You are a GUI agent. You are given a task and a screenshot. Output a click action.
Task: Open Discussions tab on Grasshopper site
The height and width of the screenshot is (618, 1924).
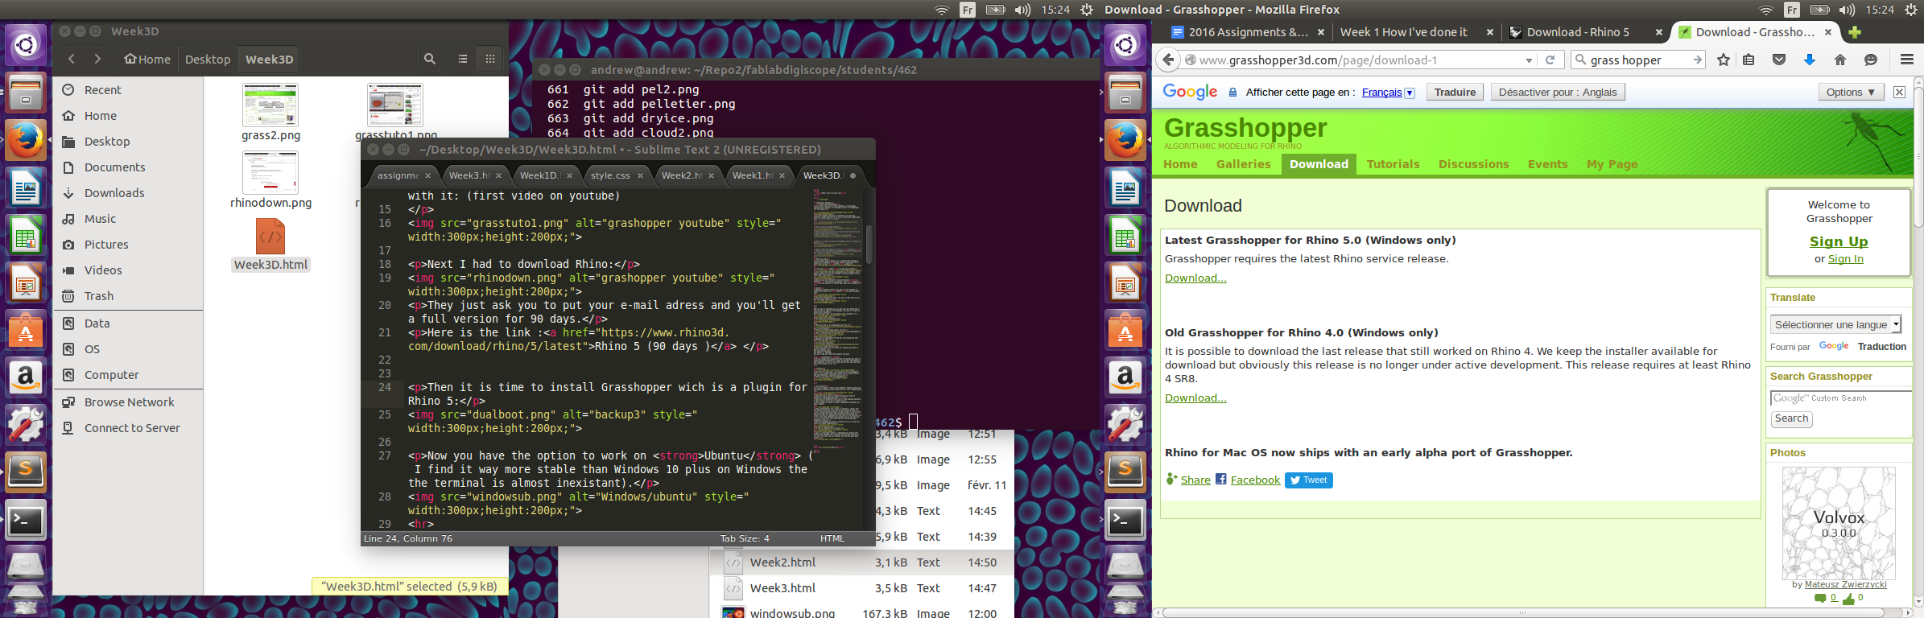(1473, 164)
